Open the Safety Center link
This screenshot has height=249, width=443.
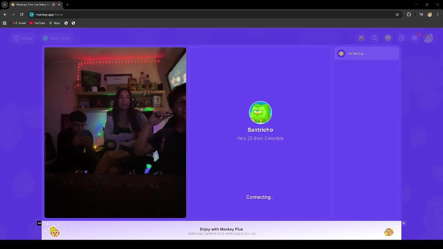point(56,38)
